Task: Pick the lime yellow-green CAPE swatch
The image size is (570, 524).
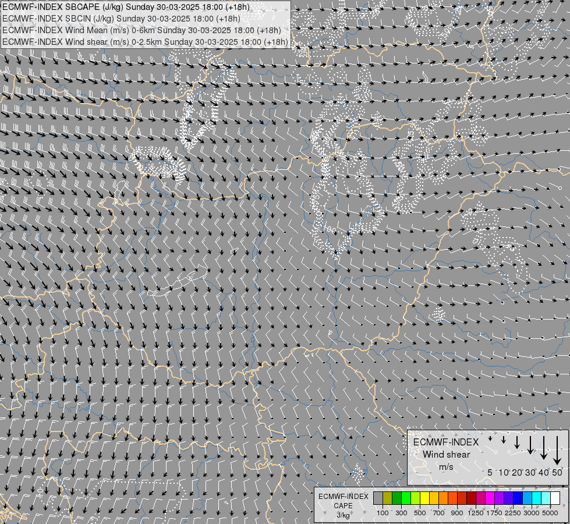Action: tap(416, 498)
